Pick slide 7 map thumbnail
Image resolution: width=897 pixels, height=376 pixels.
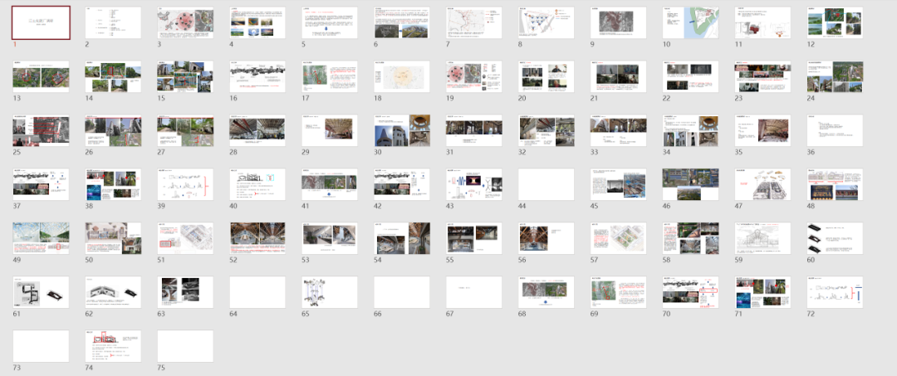tap(474, 23)
